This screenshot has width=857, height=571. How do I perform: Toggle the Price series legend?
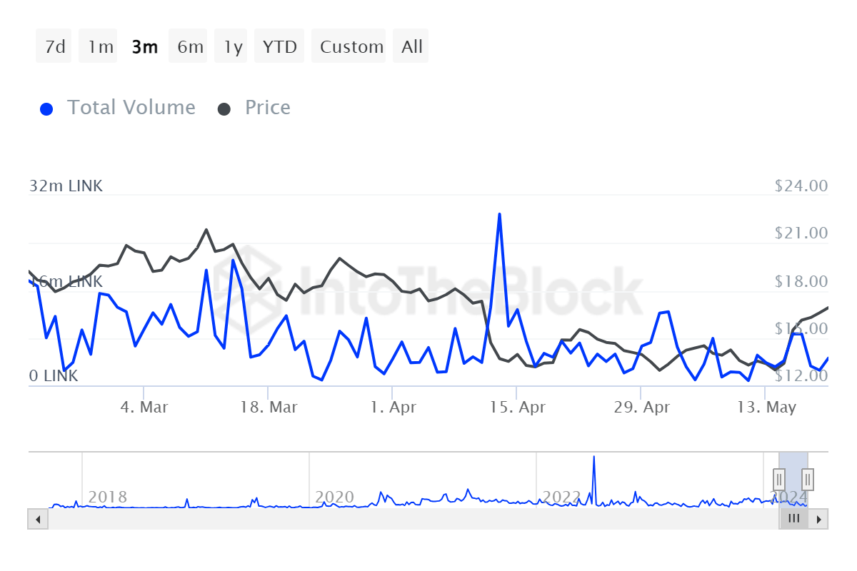click(267, 108)
